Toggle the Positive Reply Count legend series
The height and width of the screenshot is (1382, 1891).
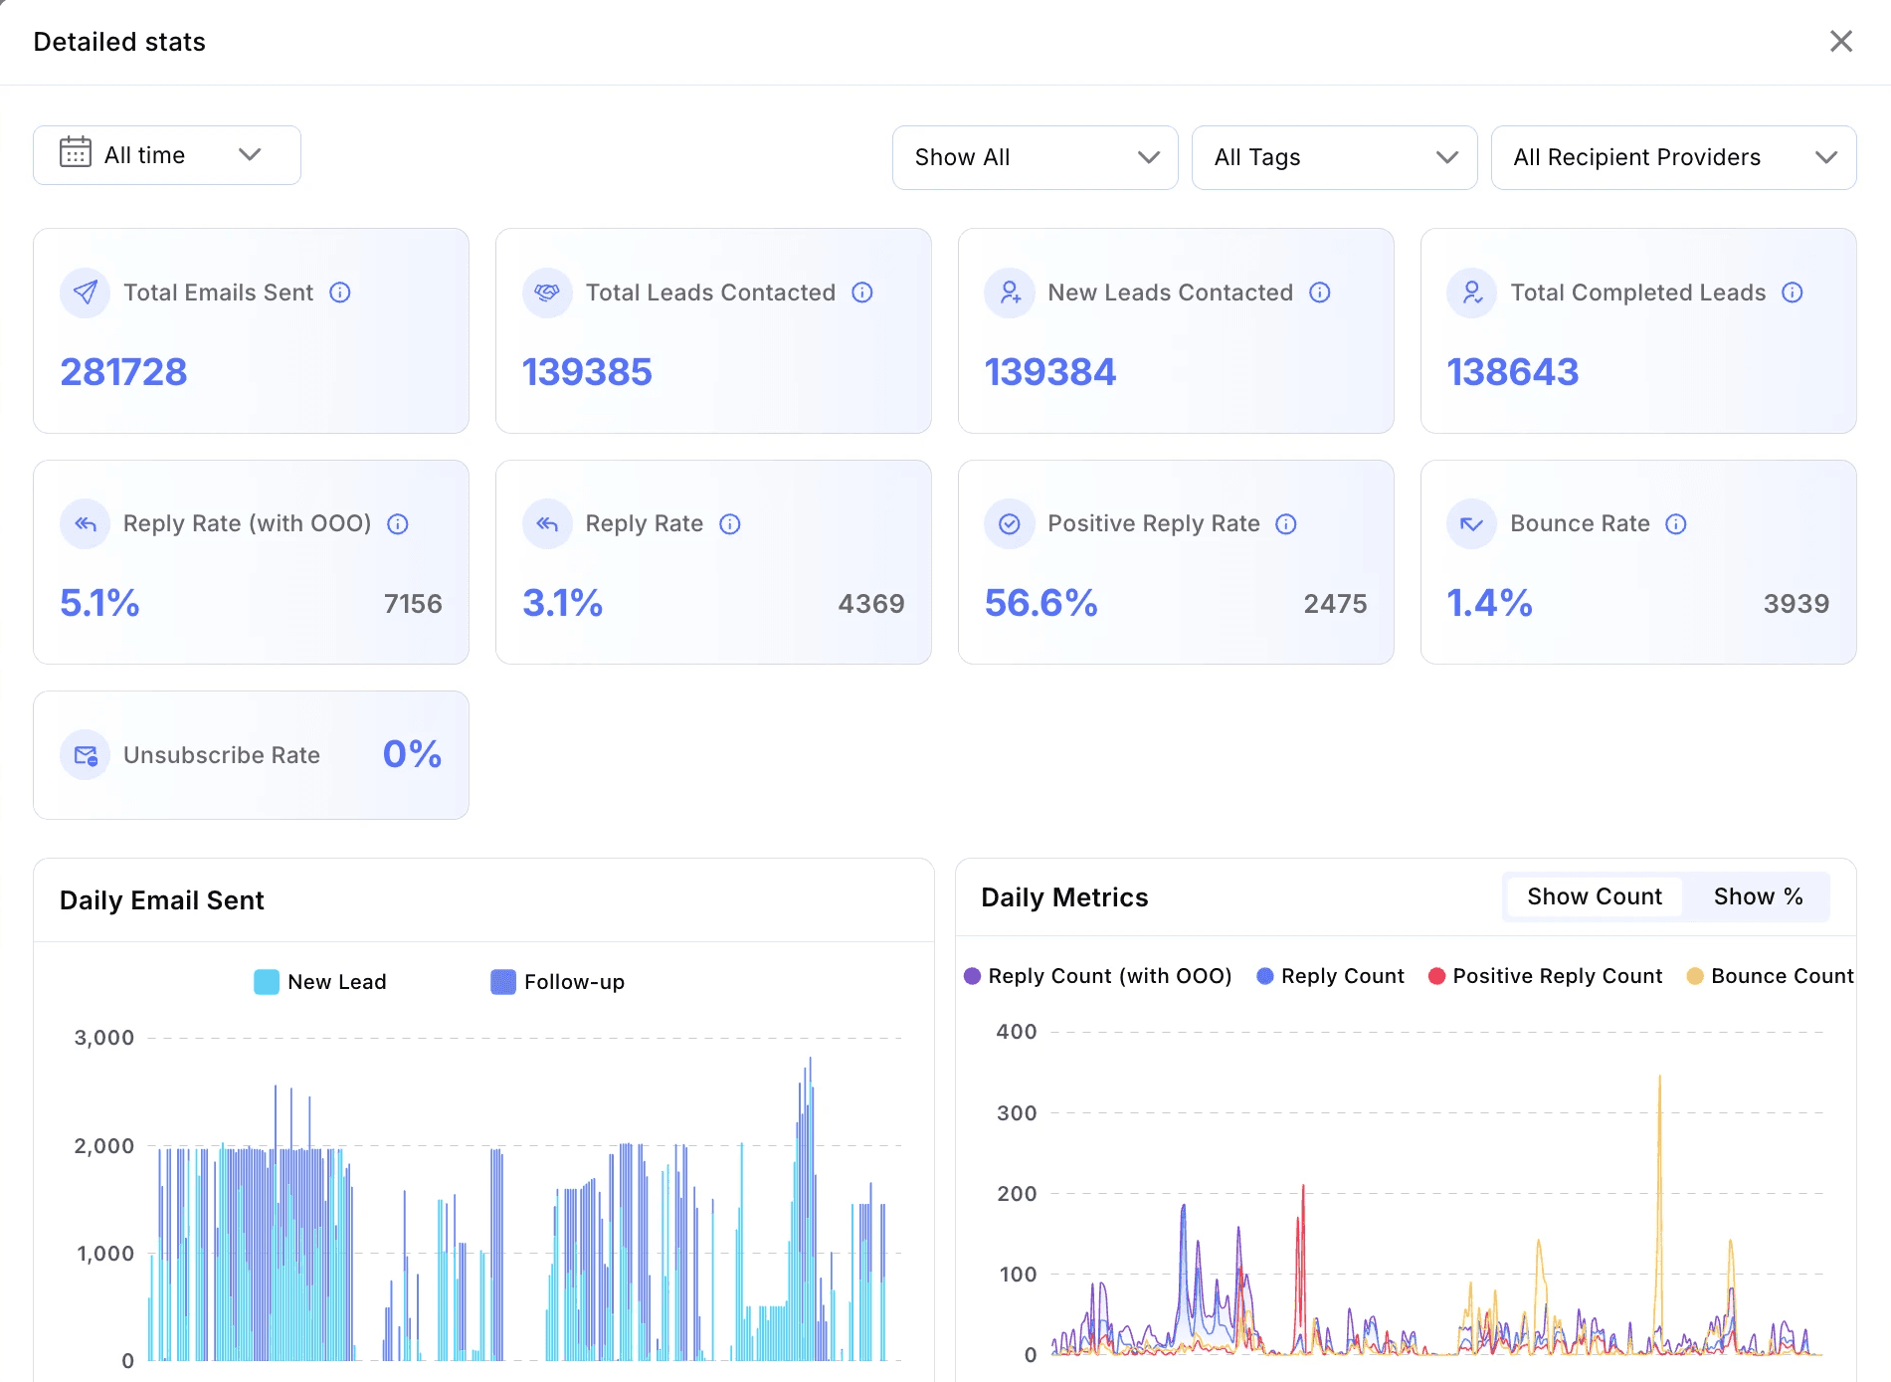pos(1545,976)
